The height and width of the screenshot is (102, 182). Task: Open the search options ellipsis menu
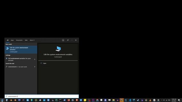tap(72, 40)
